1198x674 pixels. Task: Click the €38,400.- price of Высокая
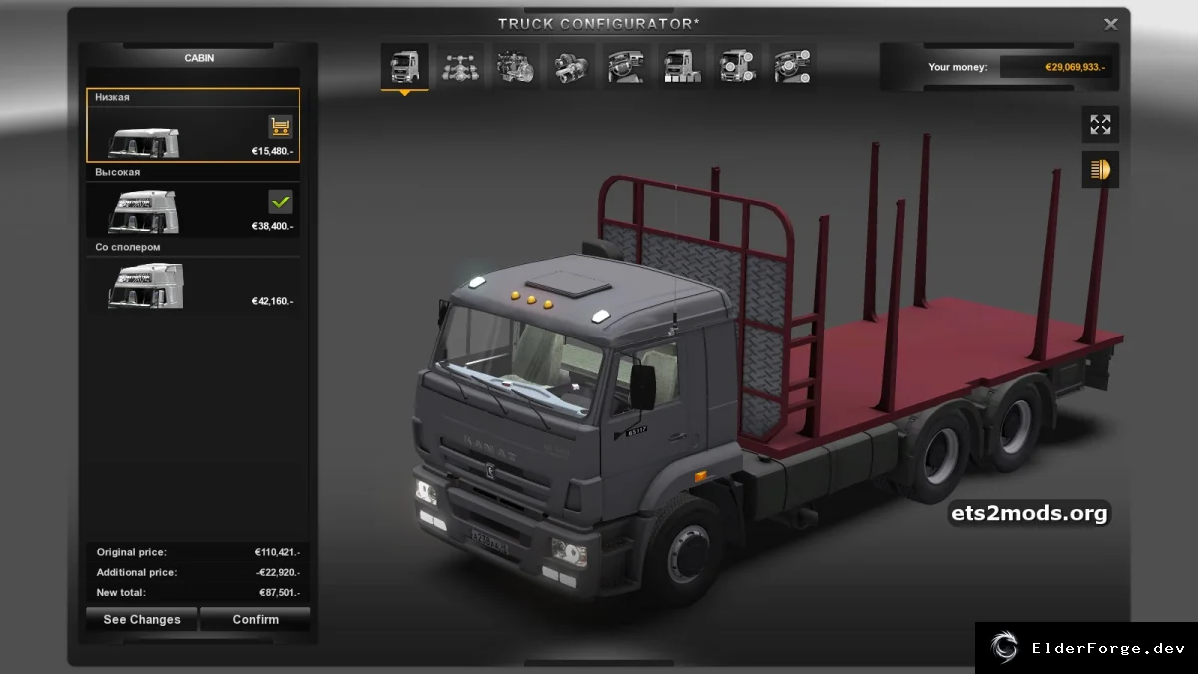(x=272, y=227)
